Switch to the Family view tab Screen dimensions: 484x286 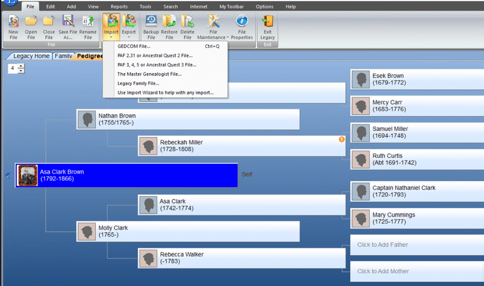[x=64, y=56]
